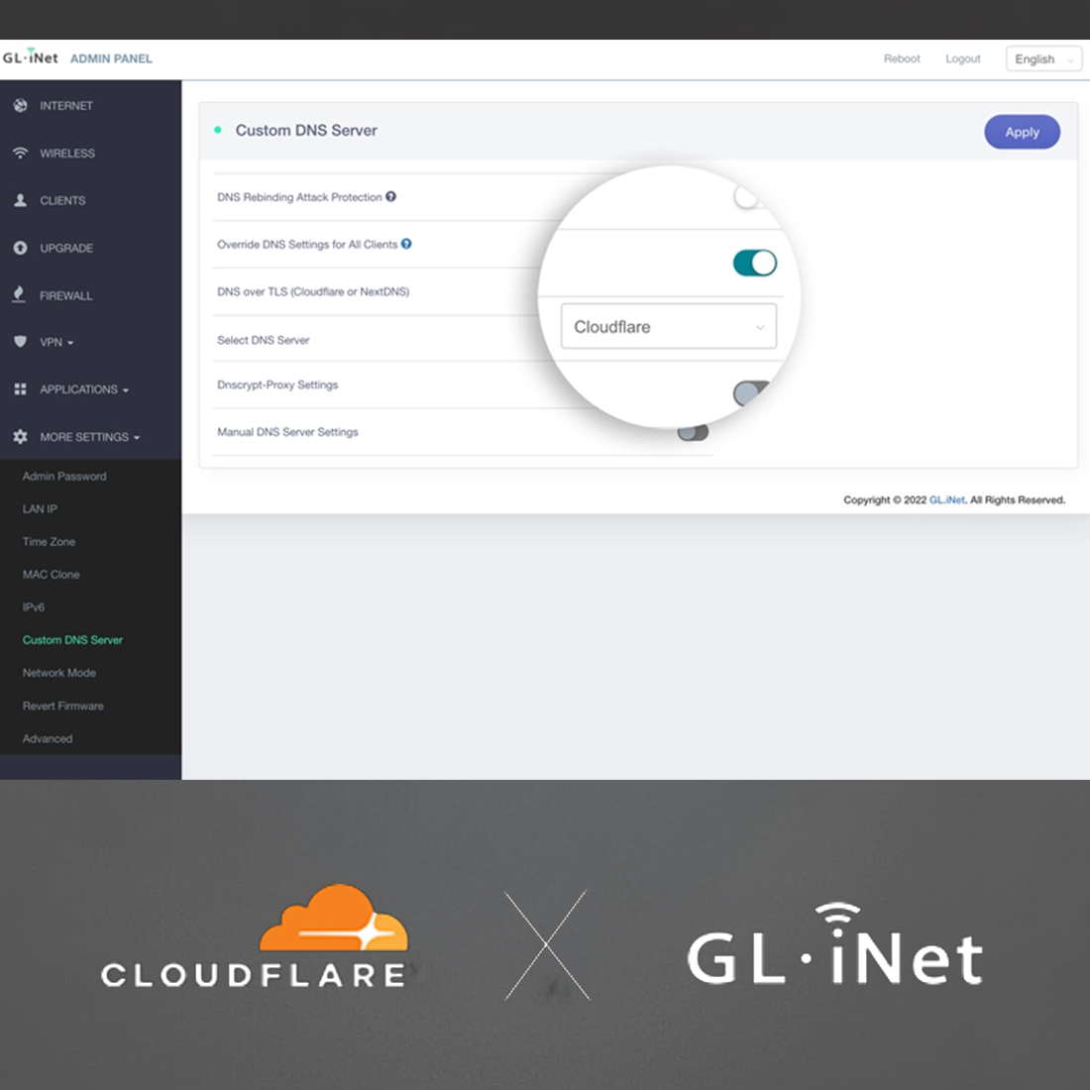Screen dimensions: 1090x1090
Task: Open the Admin Password settings
Action: pyautogui.click(x=64, y=476)
